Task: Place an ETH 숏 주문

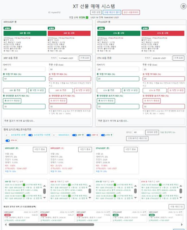Action: [154, 91]
